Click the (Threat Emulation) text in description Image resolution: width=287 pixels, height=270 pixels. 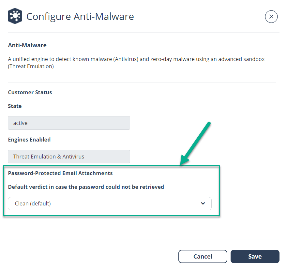click(x=31, y=66)
